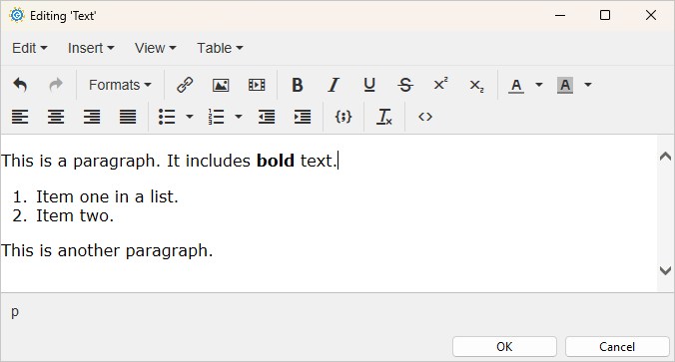Click scroll down arrow of editor
Viewport: 675px width, 362px height.
click(666, 270)
